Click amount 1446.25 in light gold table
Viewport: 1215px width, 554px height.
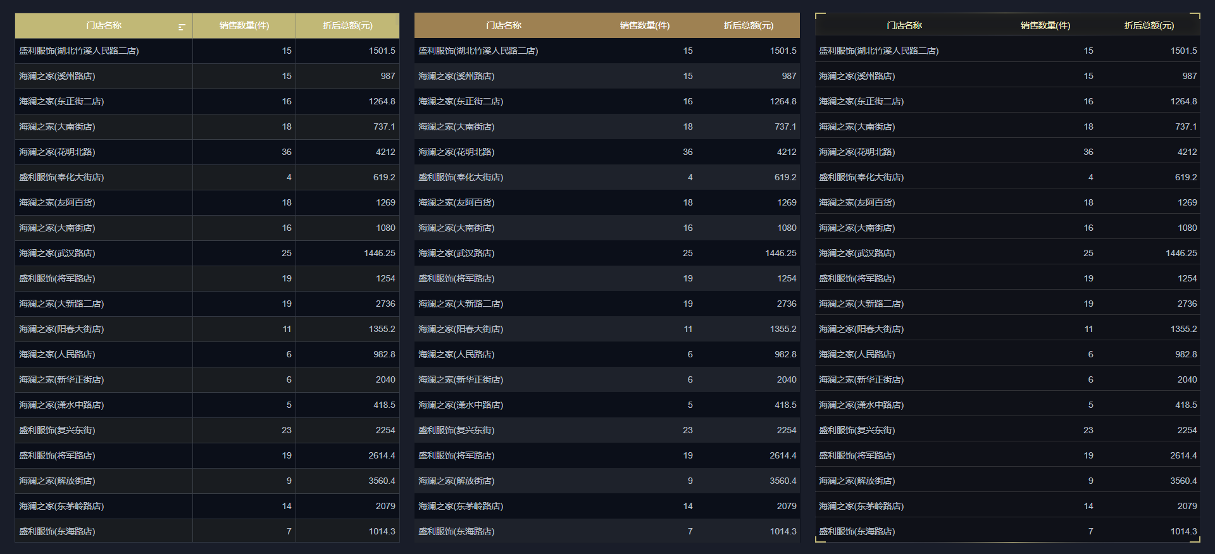tap(379, 253)
